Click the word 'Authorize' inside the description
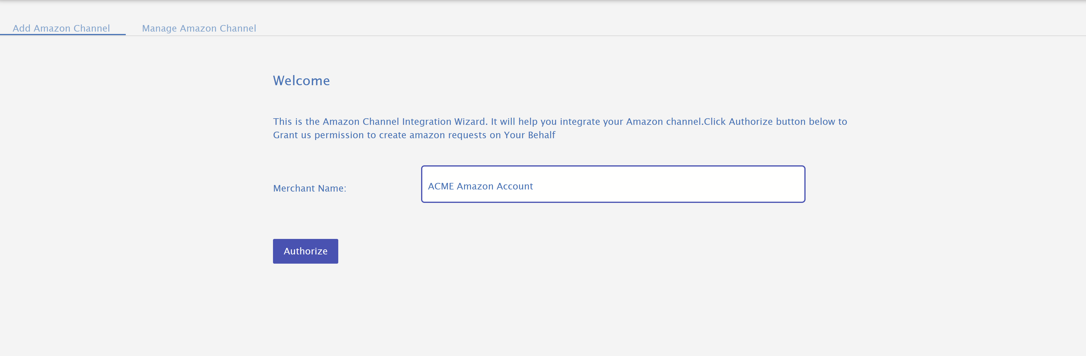 coord(750,122)
